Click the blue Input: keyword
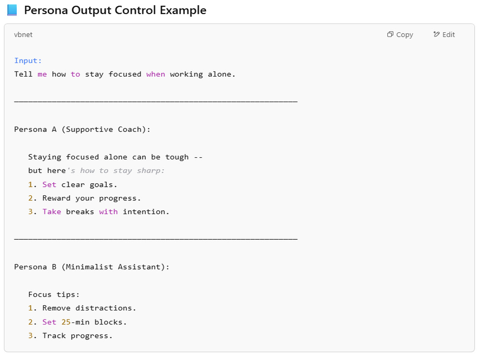Screen dimensions: 481x361 28,61
